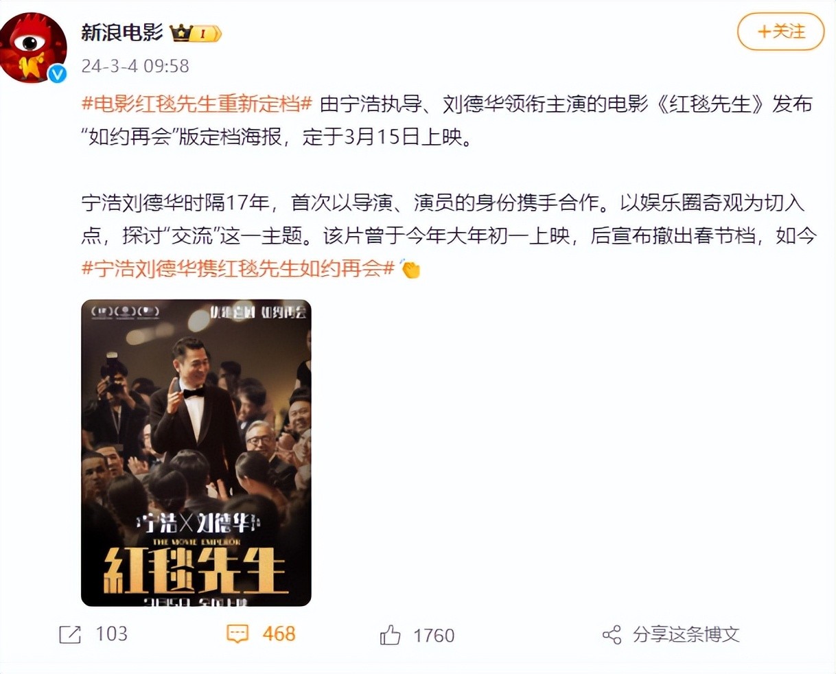Like the post with thumbs-up icon
Viewport: 836px width, 674px height.
coord(391,635)
